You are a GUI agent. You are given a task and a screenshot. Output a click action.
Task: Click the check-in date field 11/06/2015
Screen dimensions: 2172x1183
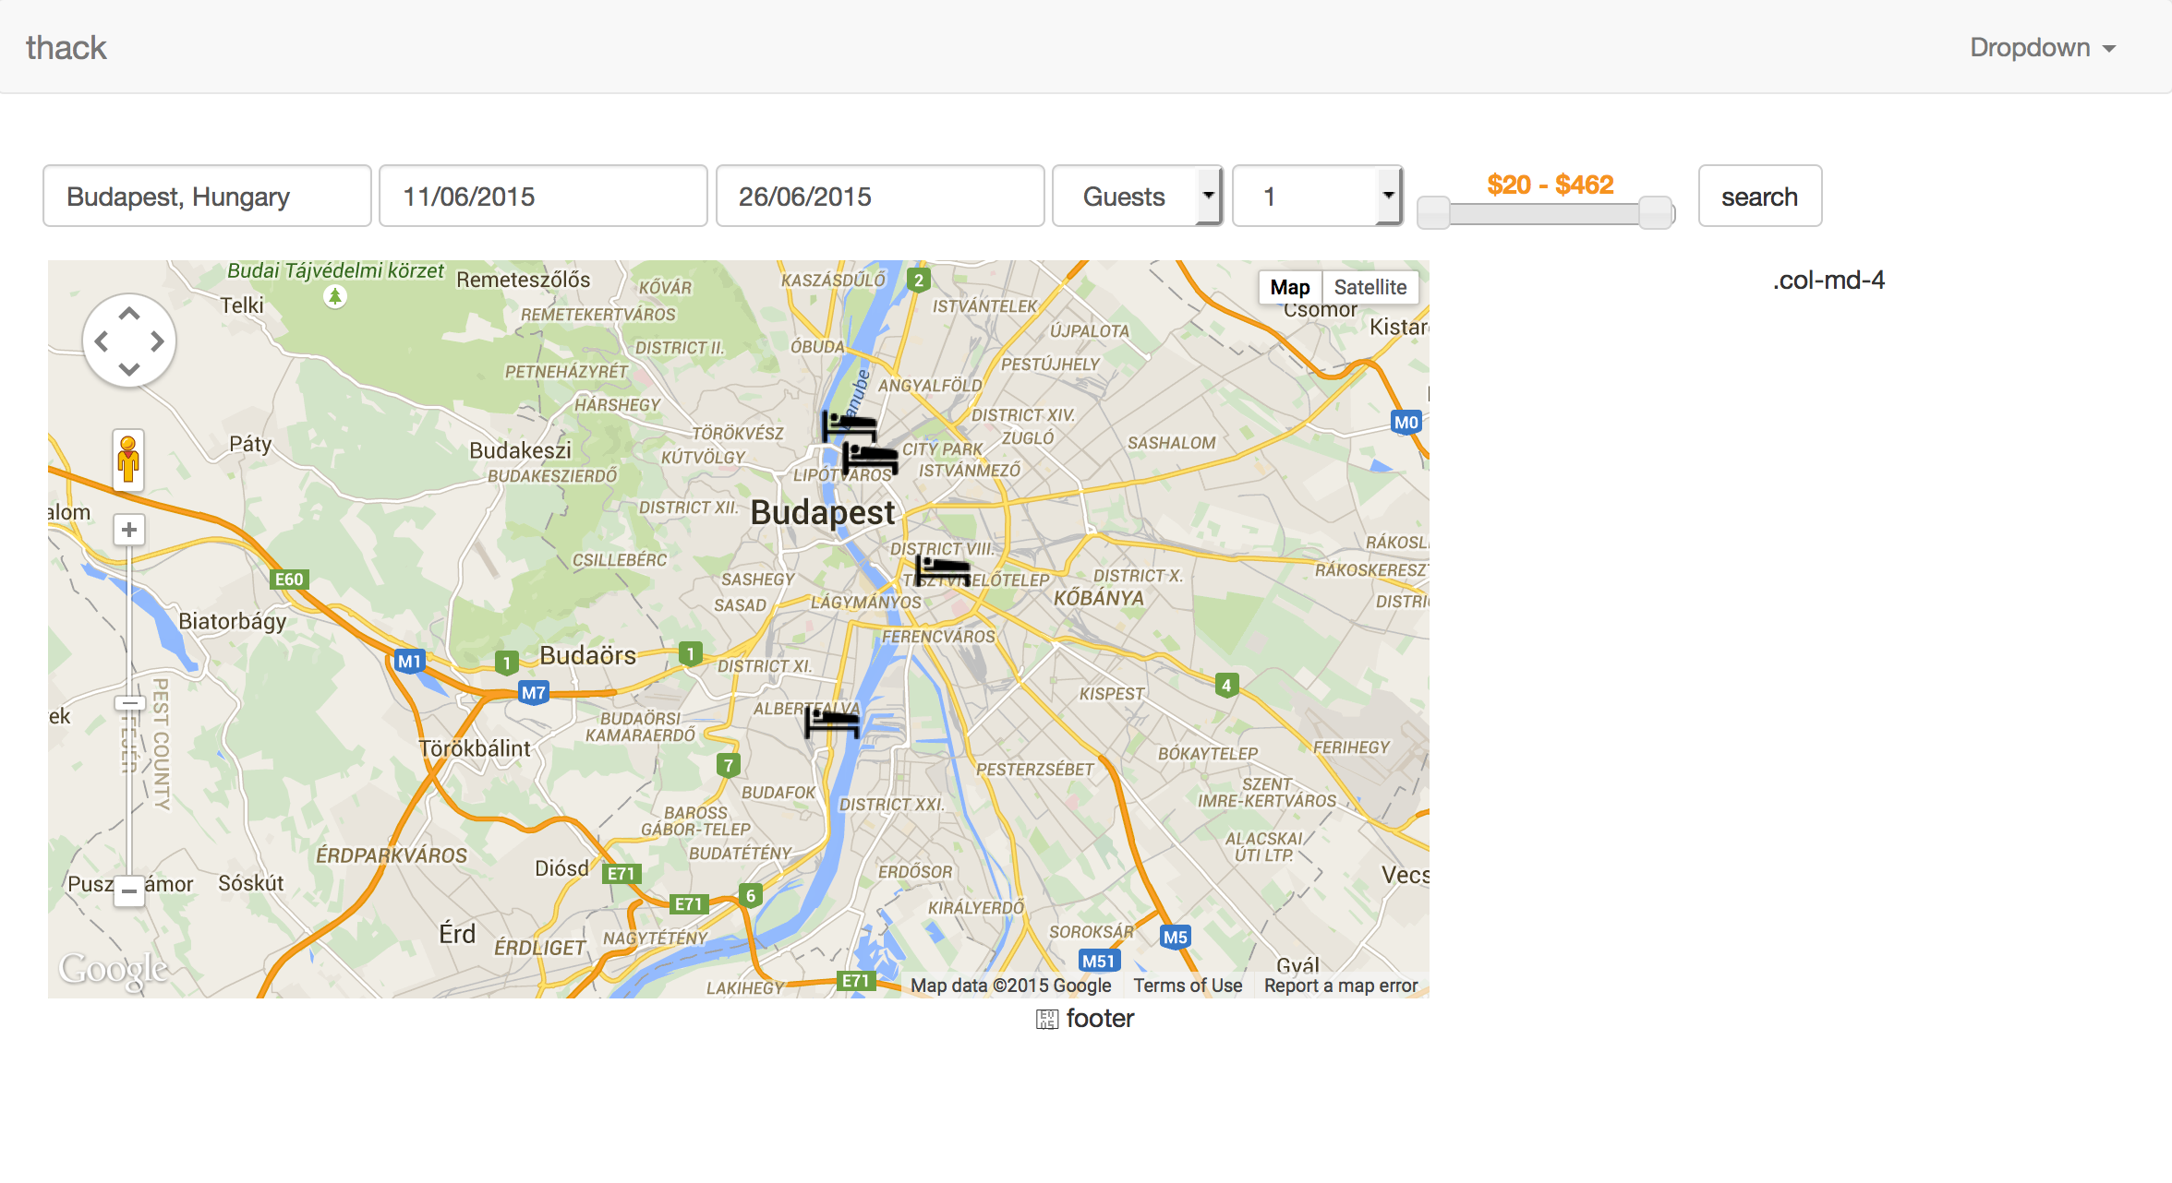(x=543, y=196)
